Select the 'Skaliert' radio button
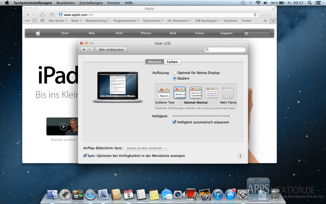The image size is (326, 204). click(175, 78)
